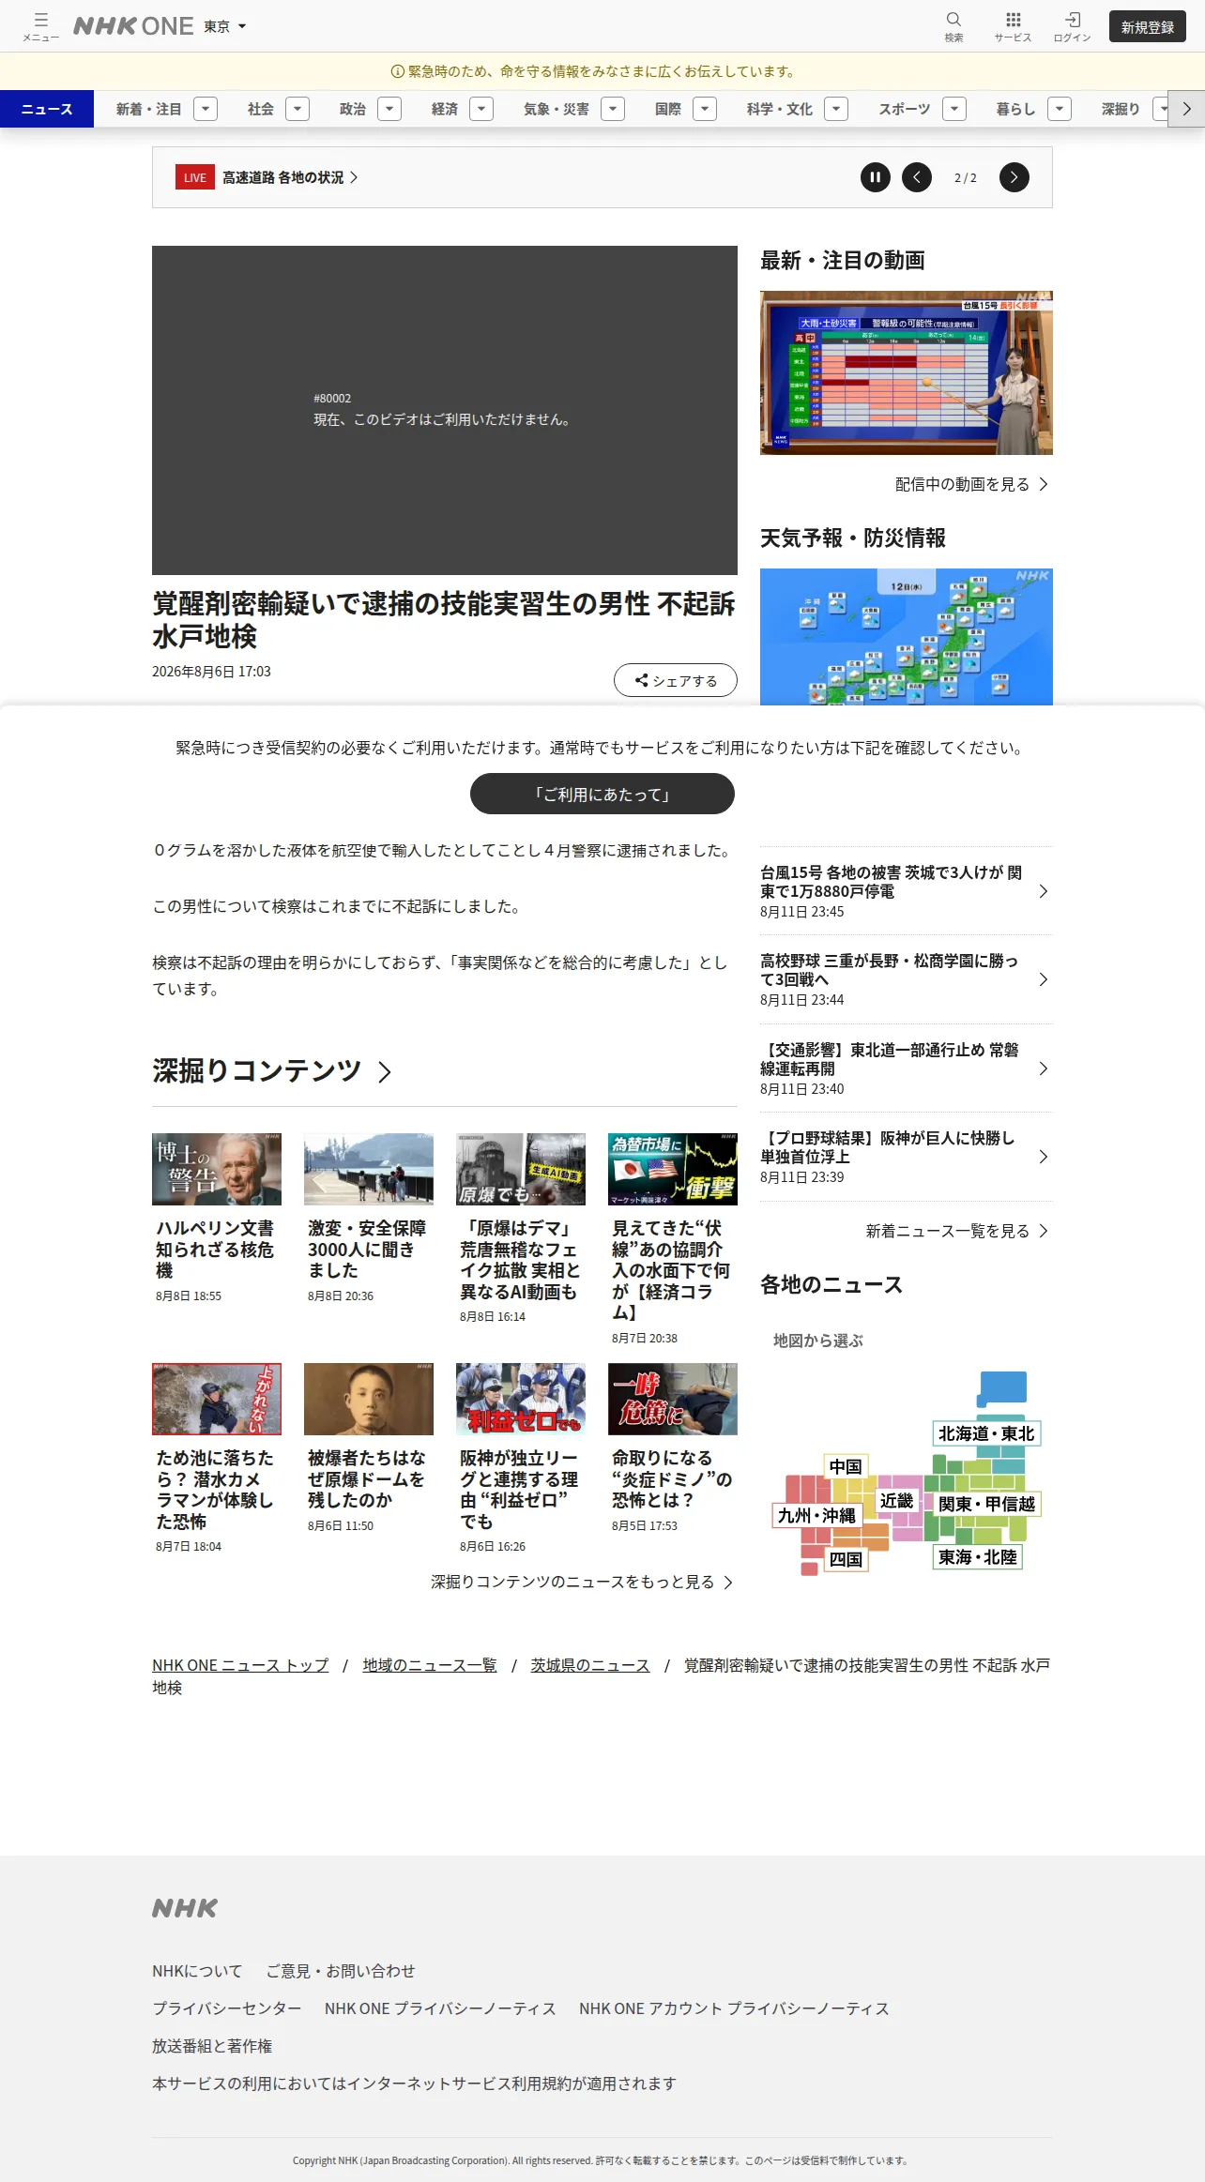Viewport: 1205px width, 2182px height.
Task: Open the 深掘りコンテンツ heading arrow
Action: [x=385, y=1071]
